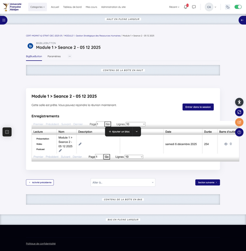The height and width of the screenshot is (251, 246).
Task: Click Ajouter un bloc button
Action: click(x=119, y=132)
